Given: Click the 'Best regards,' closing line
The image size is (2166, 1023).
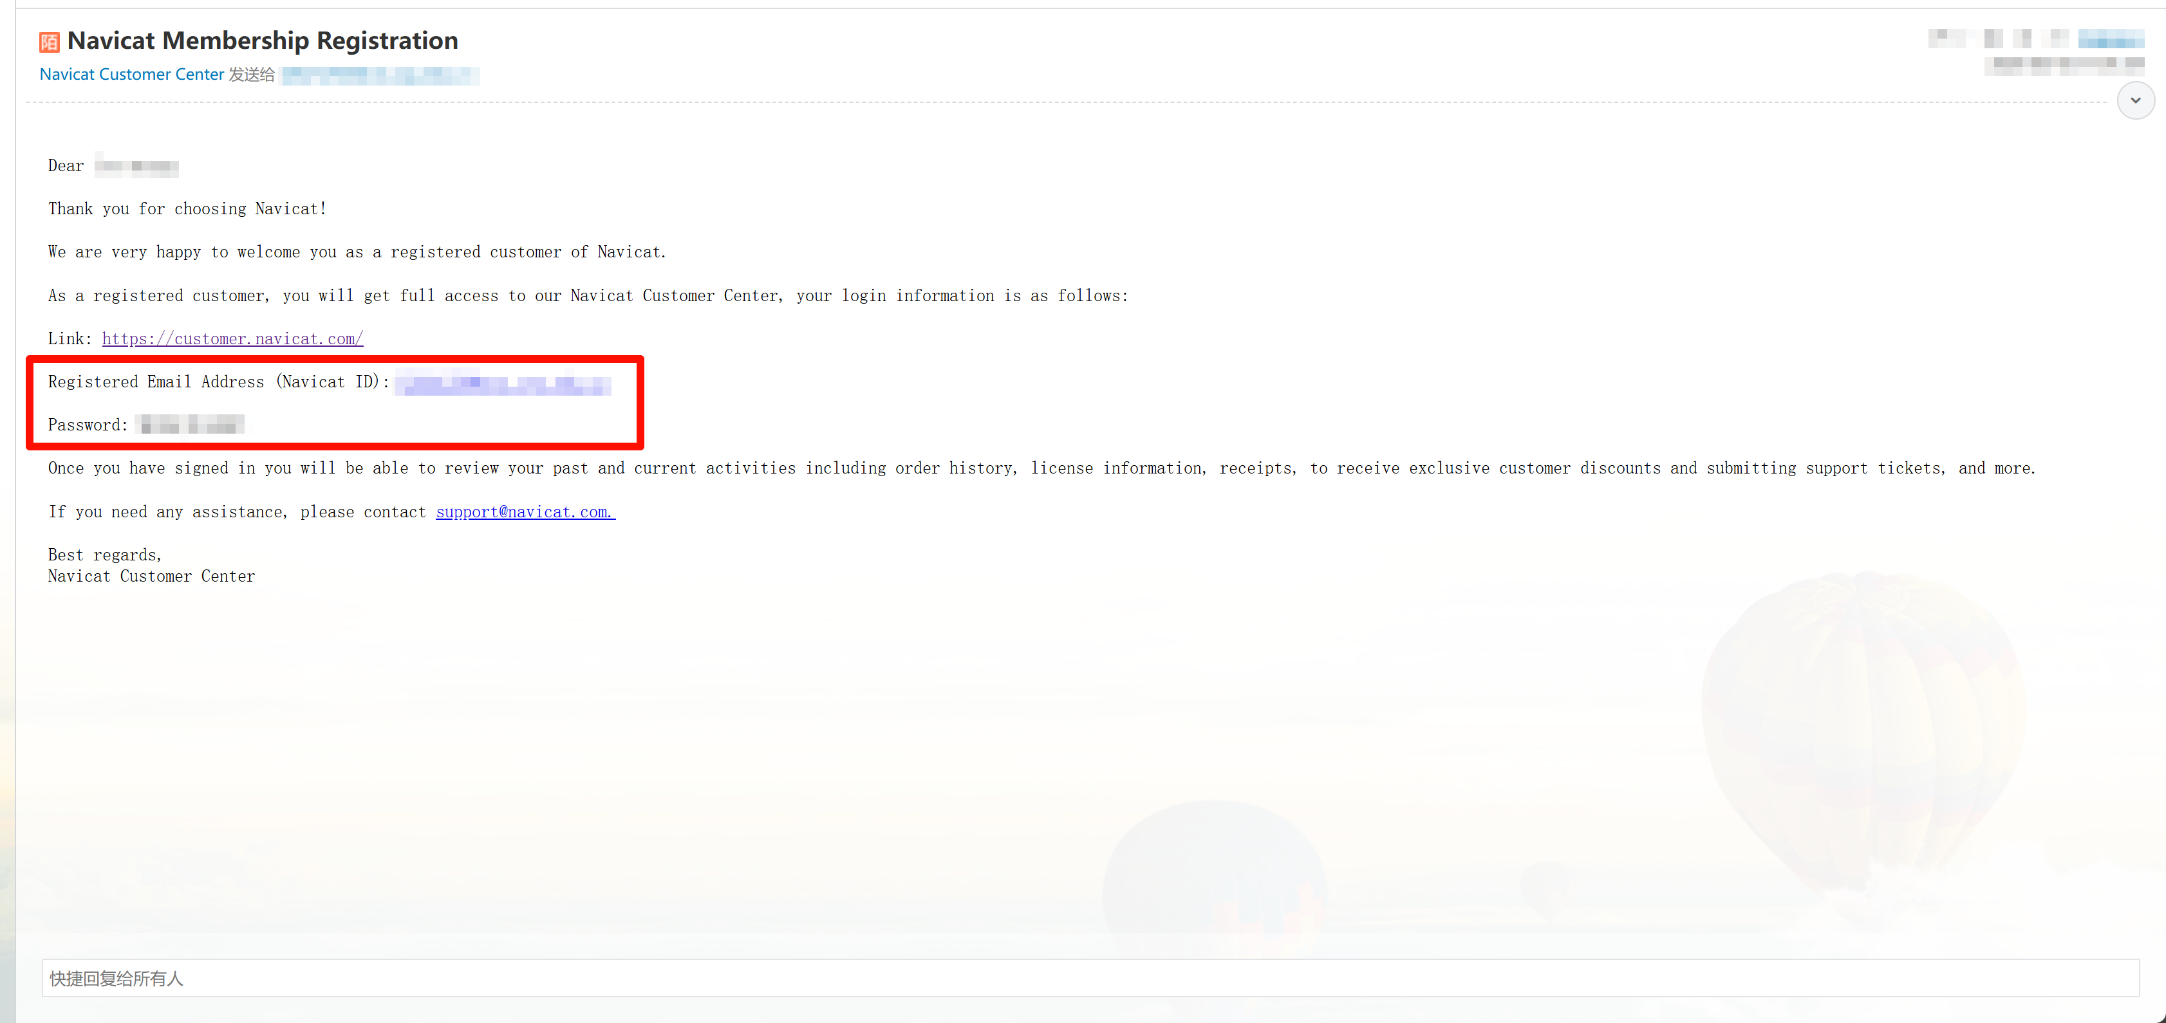Looking at the screenshot, I should (104, 555).
